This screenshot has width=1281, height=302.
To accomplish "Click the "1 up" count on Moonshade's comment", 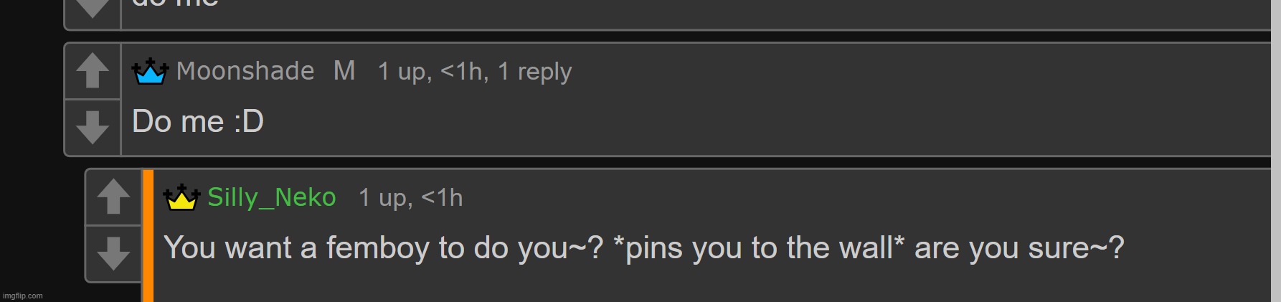I will coord(403,72).
